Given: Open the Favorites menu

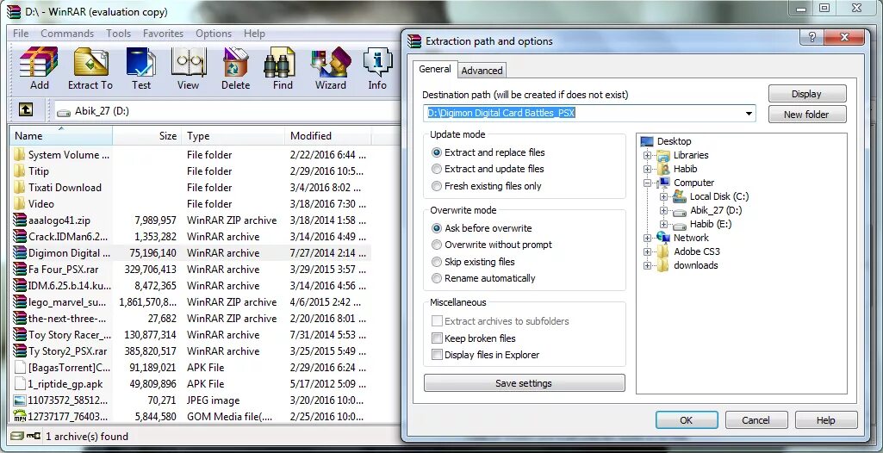Looking at the screenshot, I should (163, 34).
